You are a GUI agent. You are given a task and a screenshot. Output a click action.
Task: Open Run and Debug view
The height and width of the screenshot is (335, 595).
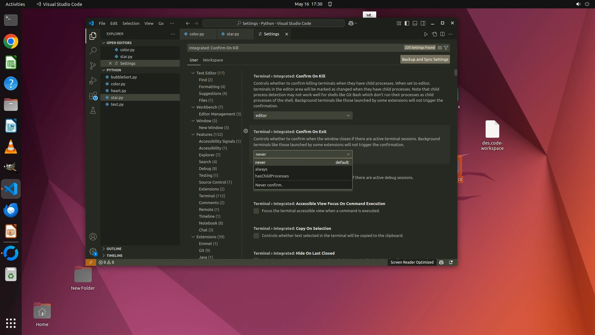(93, 81)
